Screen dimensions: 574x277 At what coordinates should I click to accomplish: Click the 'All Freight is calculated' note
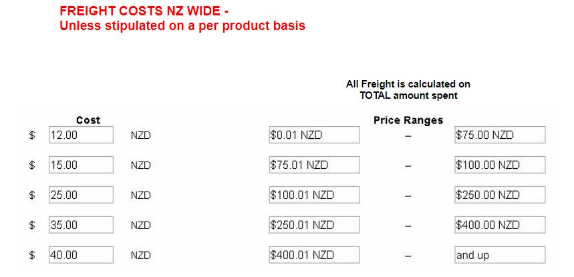pos(408,89)
